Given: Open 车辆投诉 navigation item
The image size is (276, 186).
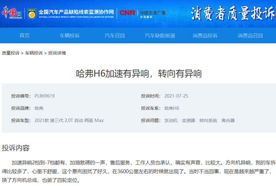Looking at the screenshot, I should (70, 36).
